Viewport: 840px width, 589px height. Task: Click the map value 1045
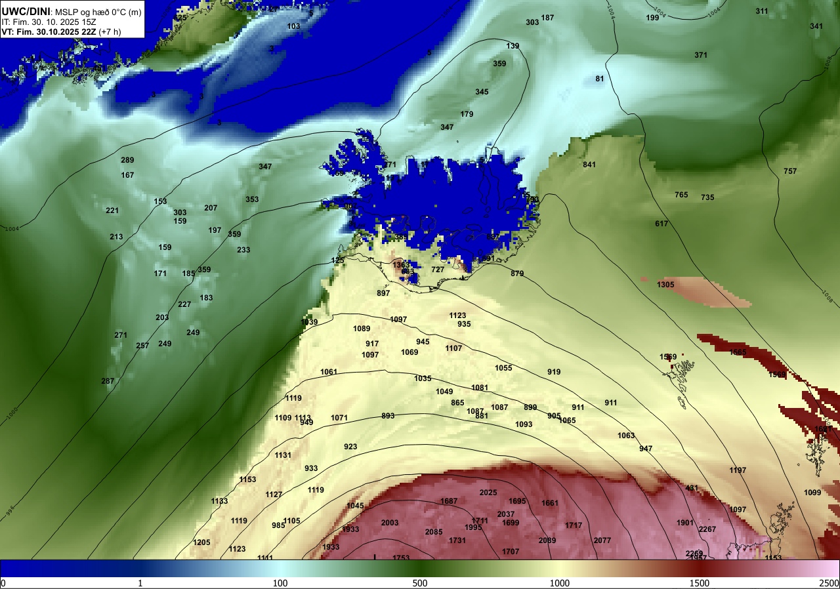(x=355, y=506)
